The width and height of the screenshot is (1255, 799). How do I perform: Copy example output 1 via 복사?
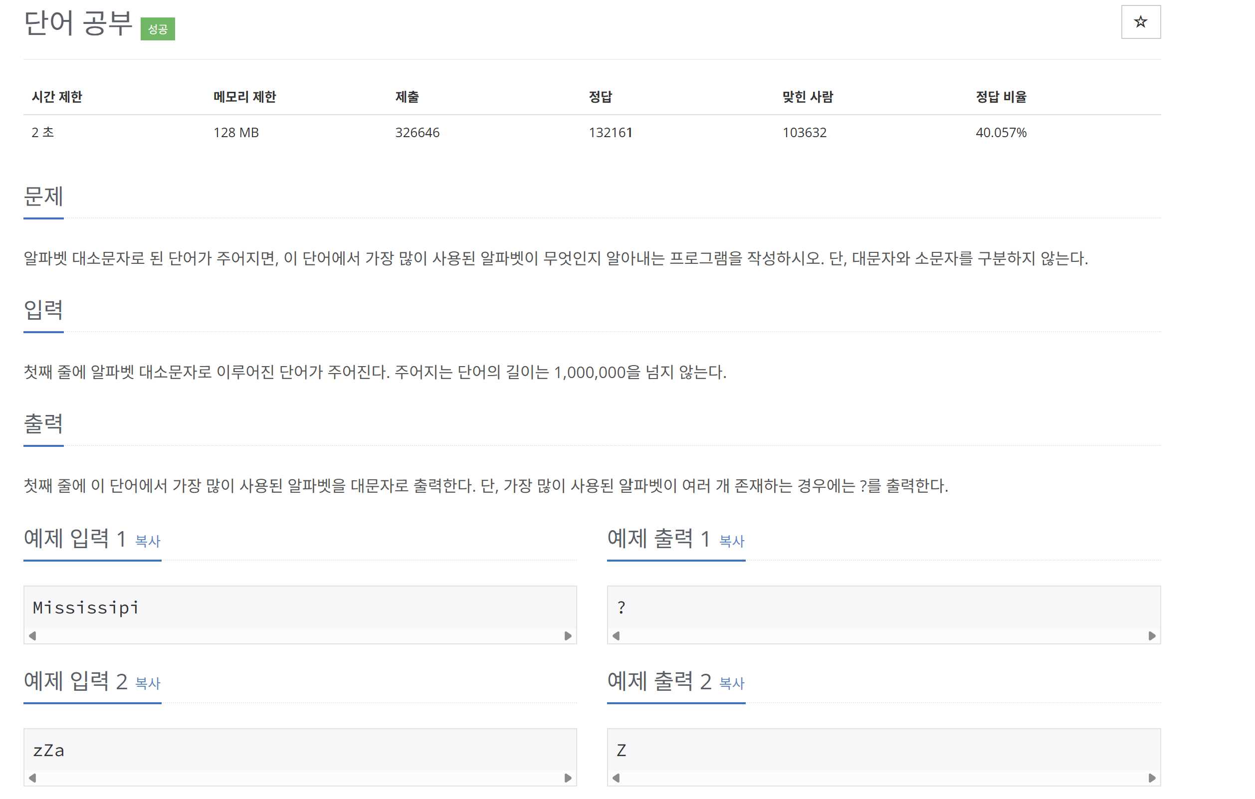(x=731, y=541)
